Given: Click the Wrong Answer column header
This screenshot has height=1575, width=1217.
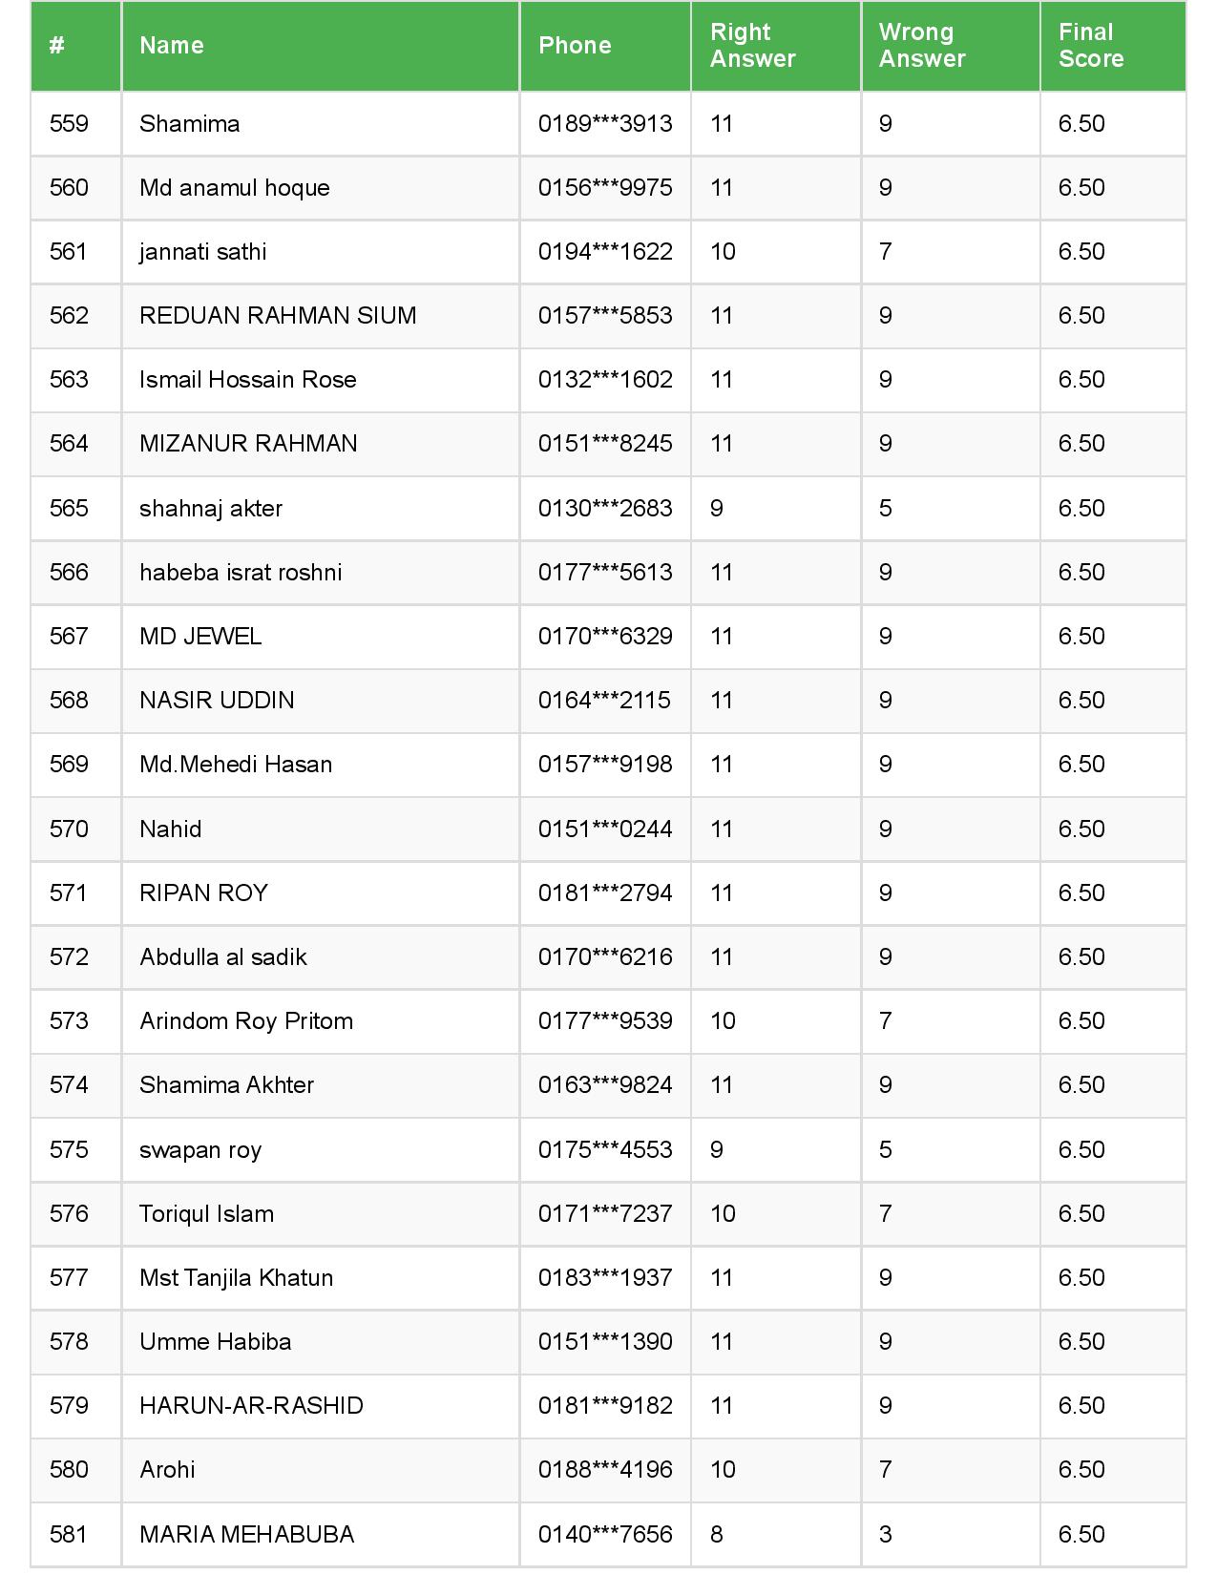Looking at the screenshot, I should point(922,46).
